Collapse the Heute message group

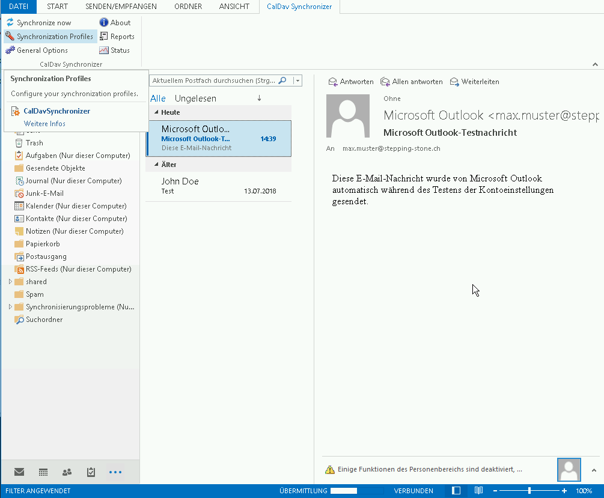point(156,112)
